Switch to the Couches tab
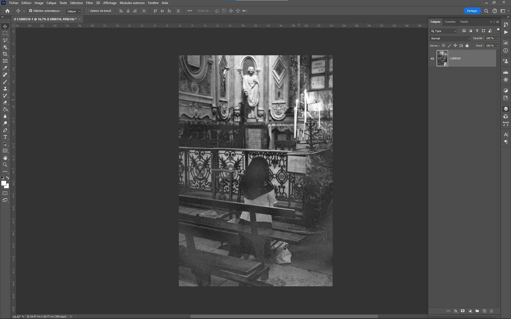This screenshot has height=319, width=511. click(450, 22)
